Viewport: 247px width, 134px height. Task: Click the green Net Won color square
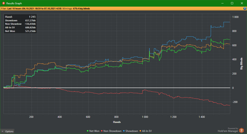coord(88,131)
